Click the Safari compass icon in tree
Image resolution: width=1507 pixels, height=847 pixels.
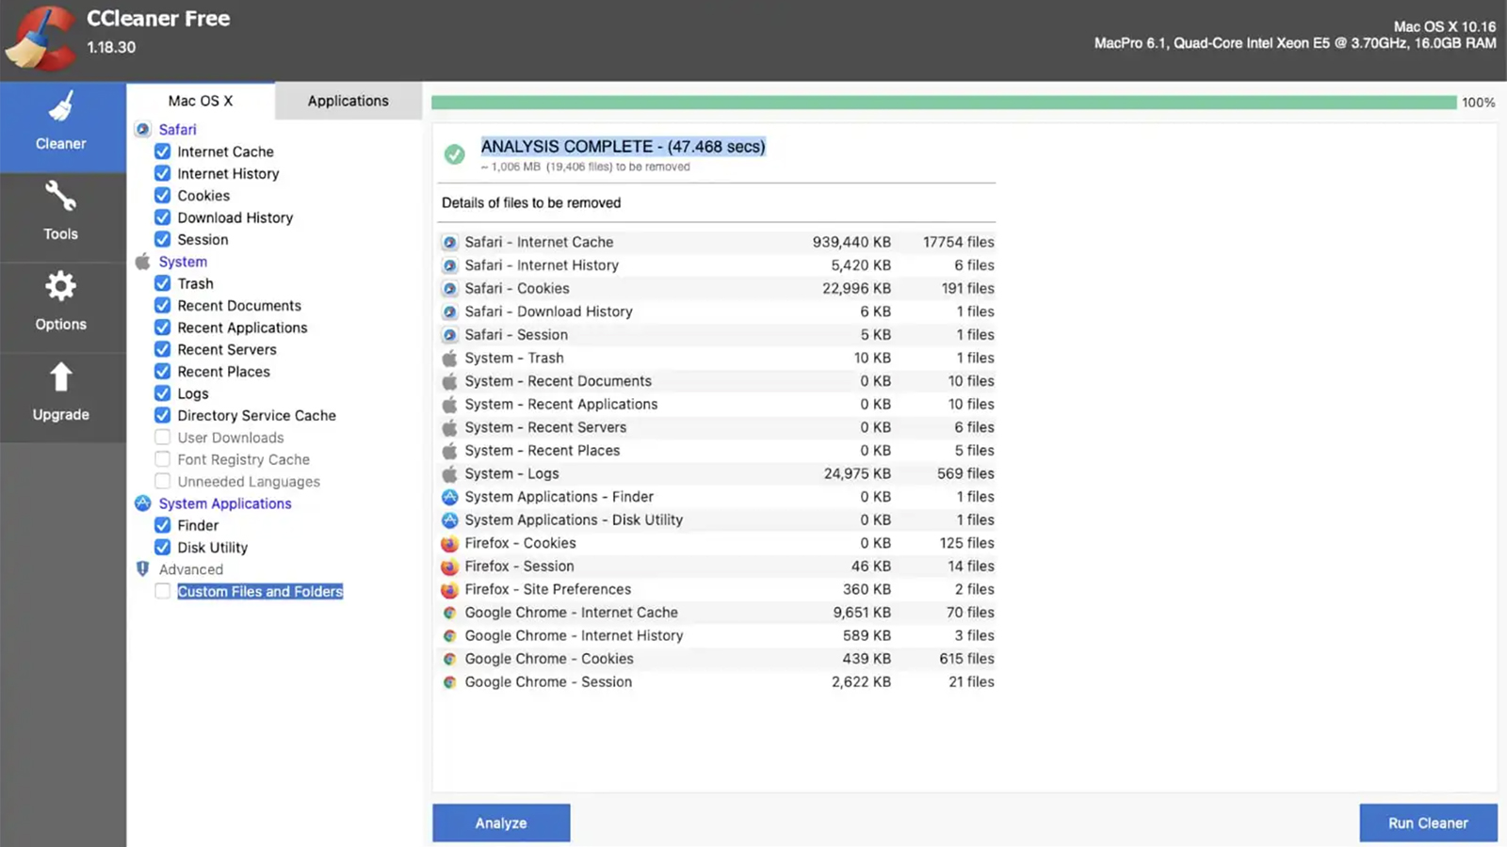point(143,130)
